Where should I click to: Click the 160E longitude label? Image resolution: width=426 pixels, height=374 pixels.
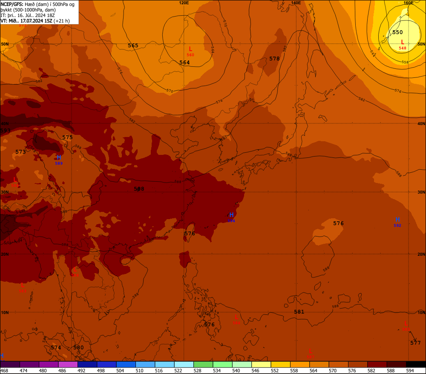pos(409,3)
